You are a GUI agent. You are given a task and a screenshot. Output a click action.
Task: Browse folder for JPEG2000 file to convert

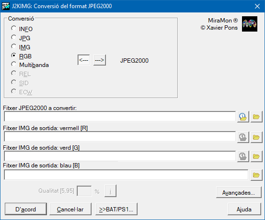(256, 117)
